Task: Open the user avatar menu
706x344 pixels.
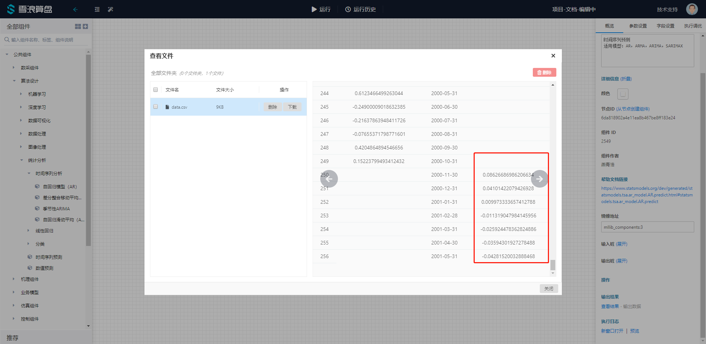Action: click(692, 9)
